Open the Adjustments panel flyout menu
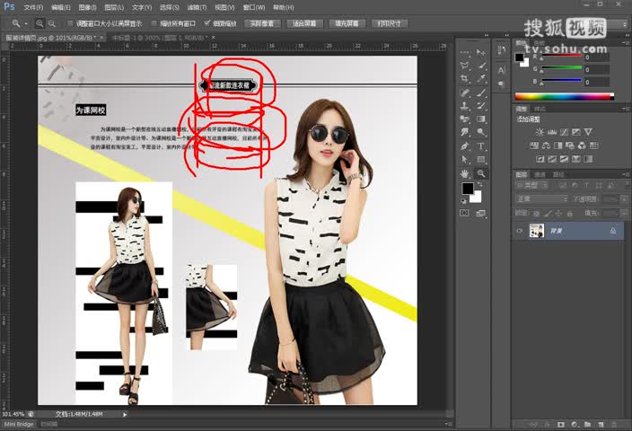632x431 pixels. [626, 109]
